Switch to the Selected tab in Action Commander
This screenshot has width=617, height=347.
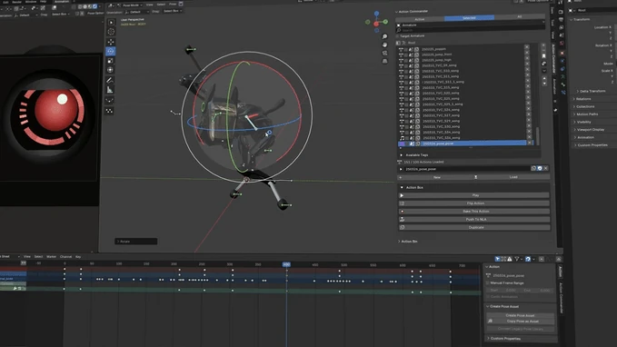click(469, 18)
